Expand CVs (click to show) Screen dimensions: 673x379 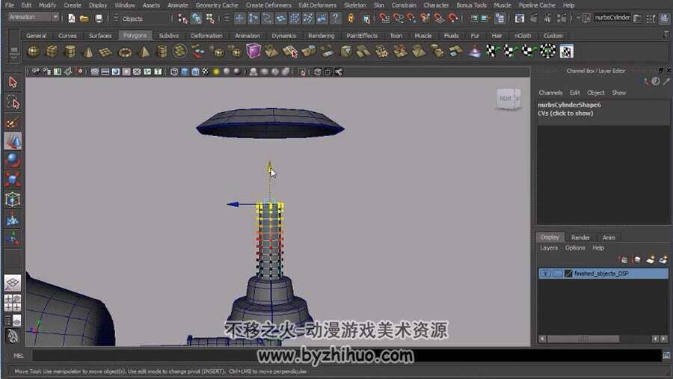[565, 114]
